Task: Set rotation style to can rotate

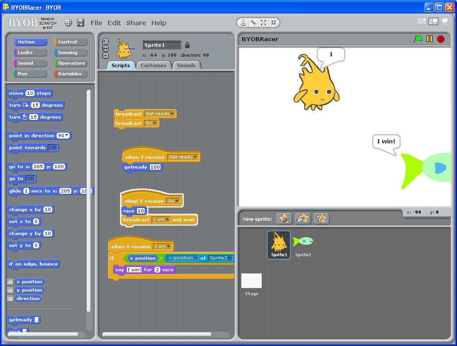Action: pyautogui.click(x=105, y=42)
